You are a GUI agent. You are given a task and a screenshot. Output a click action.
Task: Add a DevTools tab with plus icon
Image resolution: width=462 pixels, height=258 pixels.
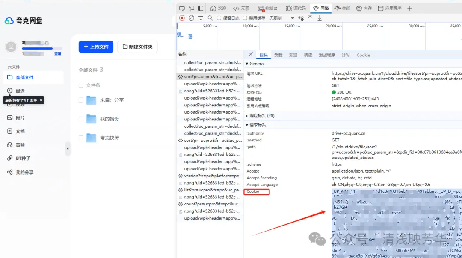click(409, 9)
